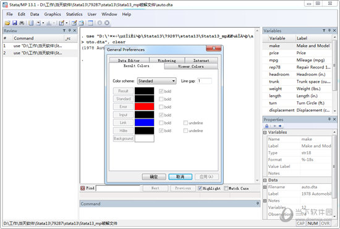Open the Statistics menu

pos(74,14)
